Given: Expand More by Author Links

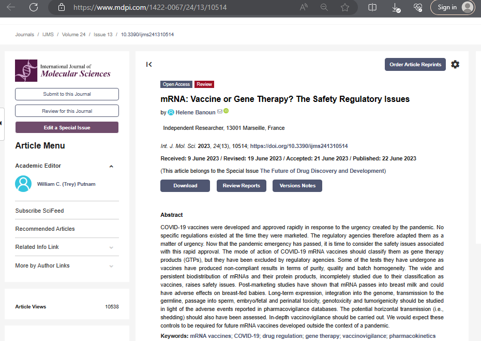Looking at the screenshot, I should (111, 266).
